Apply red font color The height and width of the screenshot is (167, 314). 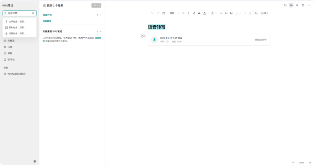[204, 13]
